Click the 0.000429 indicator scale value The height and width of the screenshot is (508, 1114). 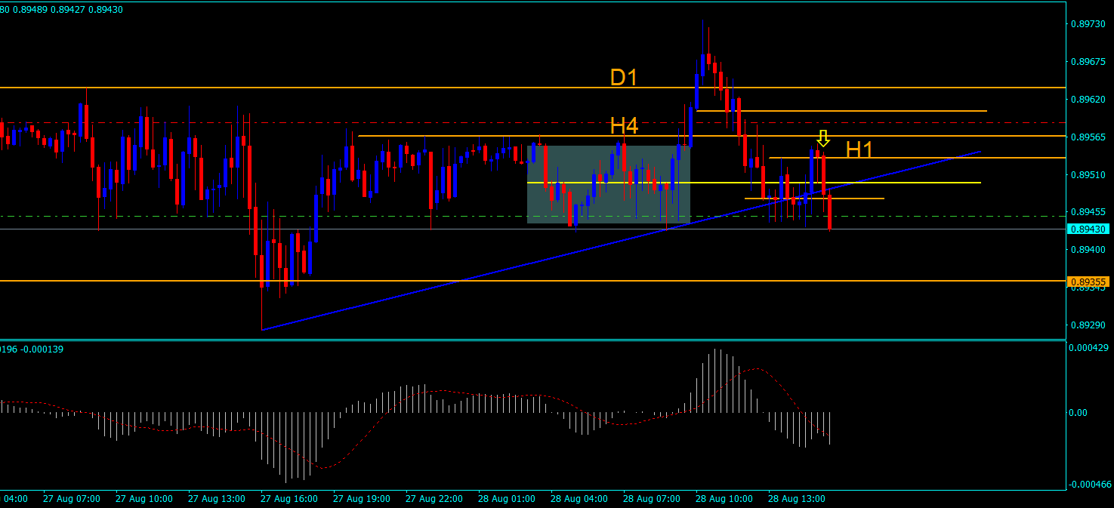(x=1090, y=348)
